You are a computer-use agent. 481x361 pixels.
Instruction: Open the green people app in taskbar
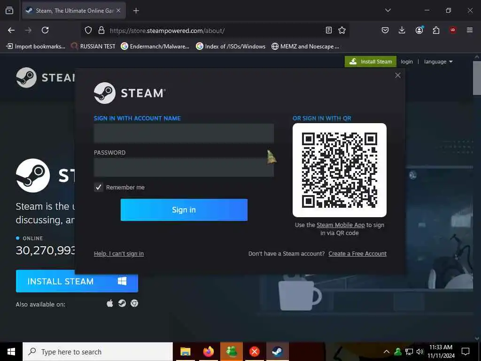coord(231,352)
